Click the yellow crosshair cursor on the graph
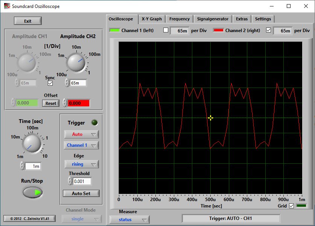The width and height of the screenshot is (315, 226). pos(210,118)
